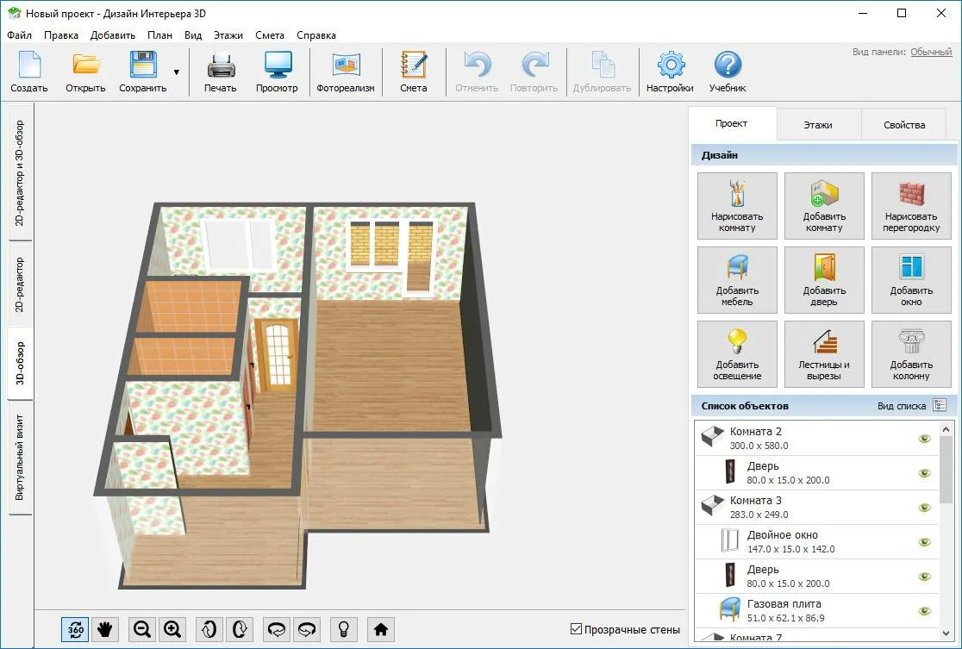962x649 pixels.
Task: Hide Газовая плита using its eye icon
Action: [925, 611]
